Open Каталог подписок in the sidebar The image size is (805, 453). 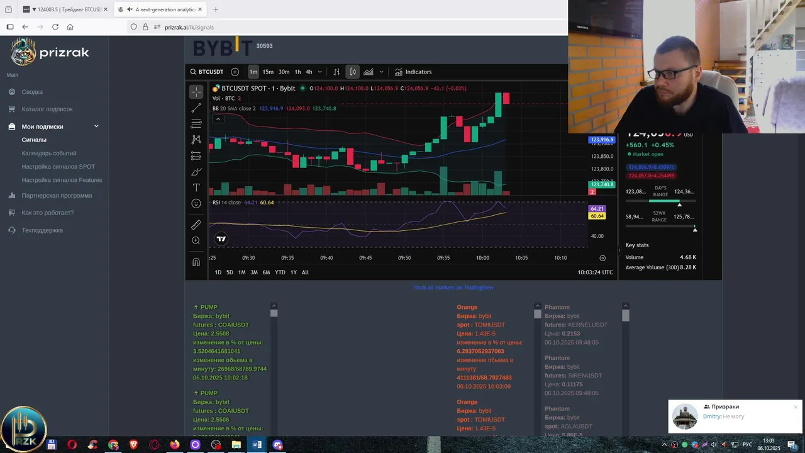[47, 109]
